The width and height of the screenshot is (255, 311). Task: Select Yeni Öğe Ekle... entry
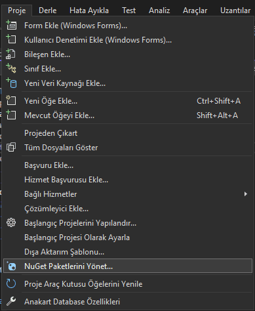[x=128, y=101]
